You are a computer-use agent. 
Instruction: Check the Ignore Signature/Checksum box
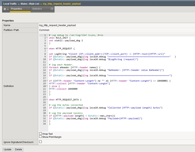(x=40, y=142)
